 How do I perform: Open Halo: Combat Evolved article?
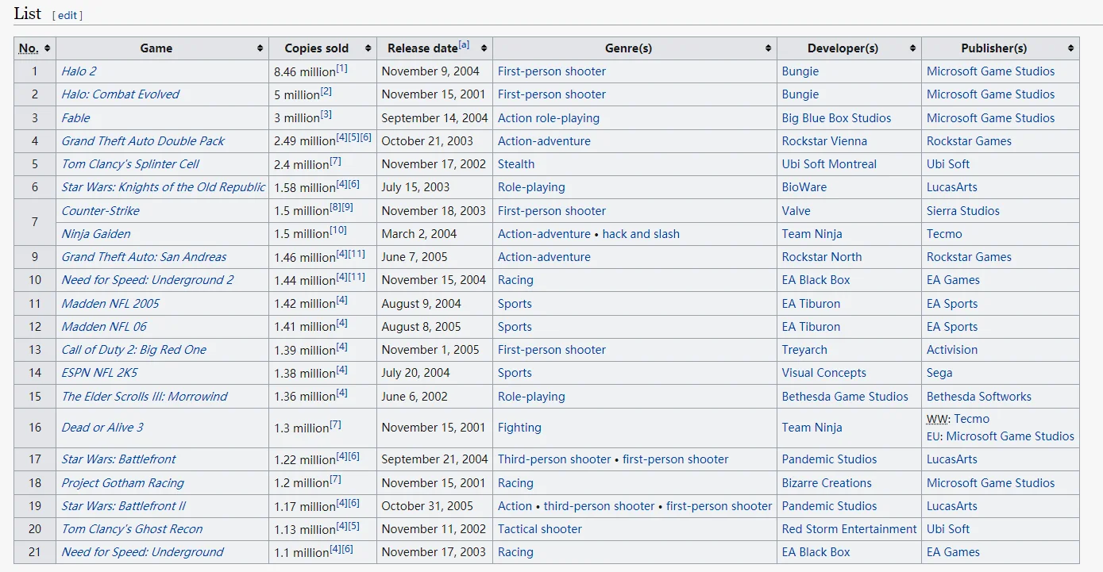pyautogui.click(x=120, y=94)
